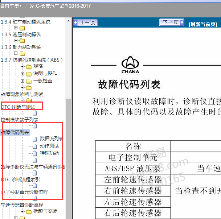Click the ABS/ESP 液压泵 table cell
Viewport: 221px width, 219px height.
pyautogui.click(x=133, y=169)
